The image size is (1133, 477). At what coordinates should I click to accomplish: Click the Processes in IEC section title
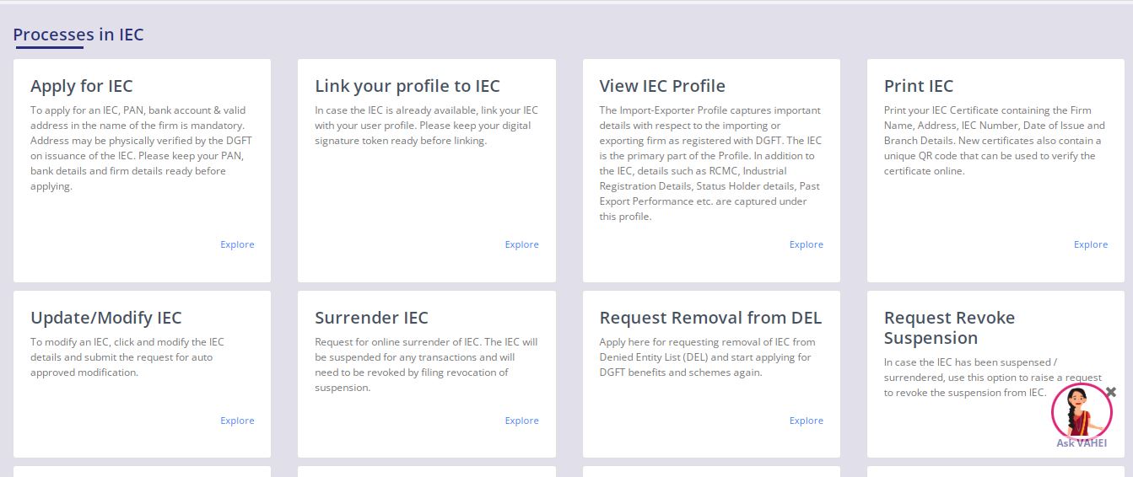click(x=78, y=35)
